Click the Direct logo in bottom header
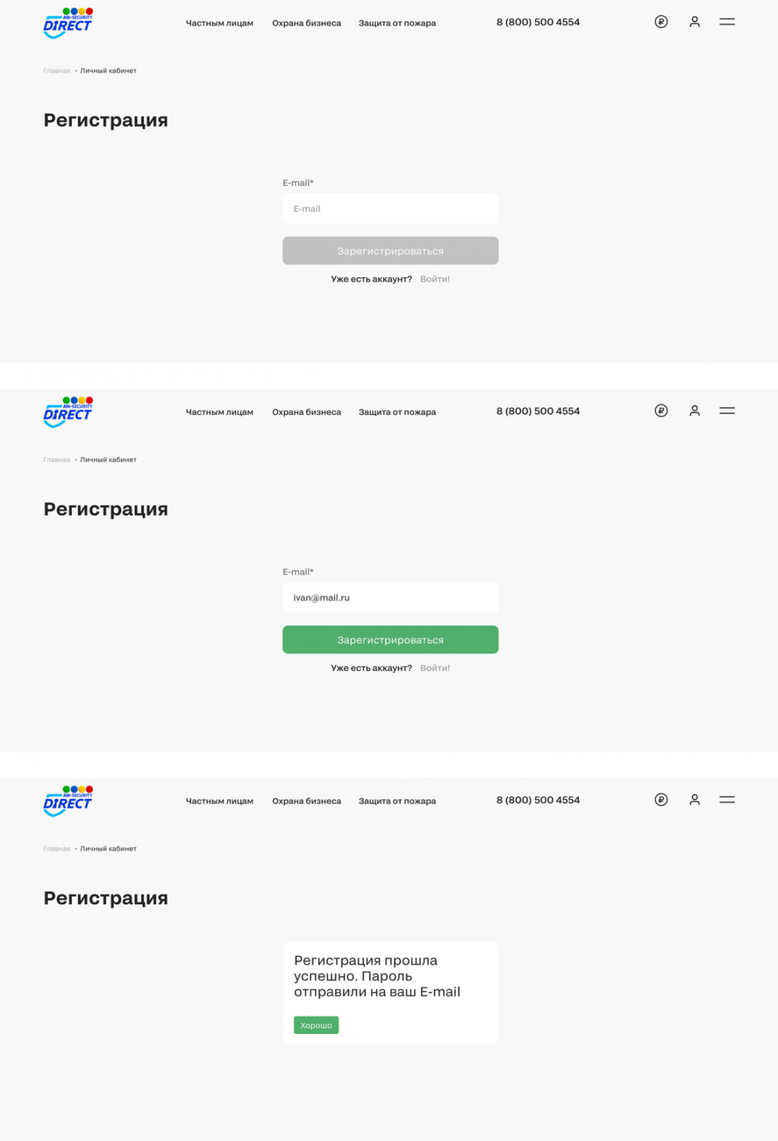 tap(68, 801)
